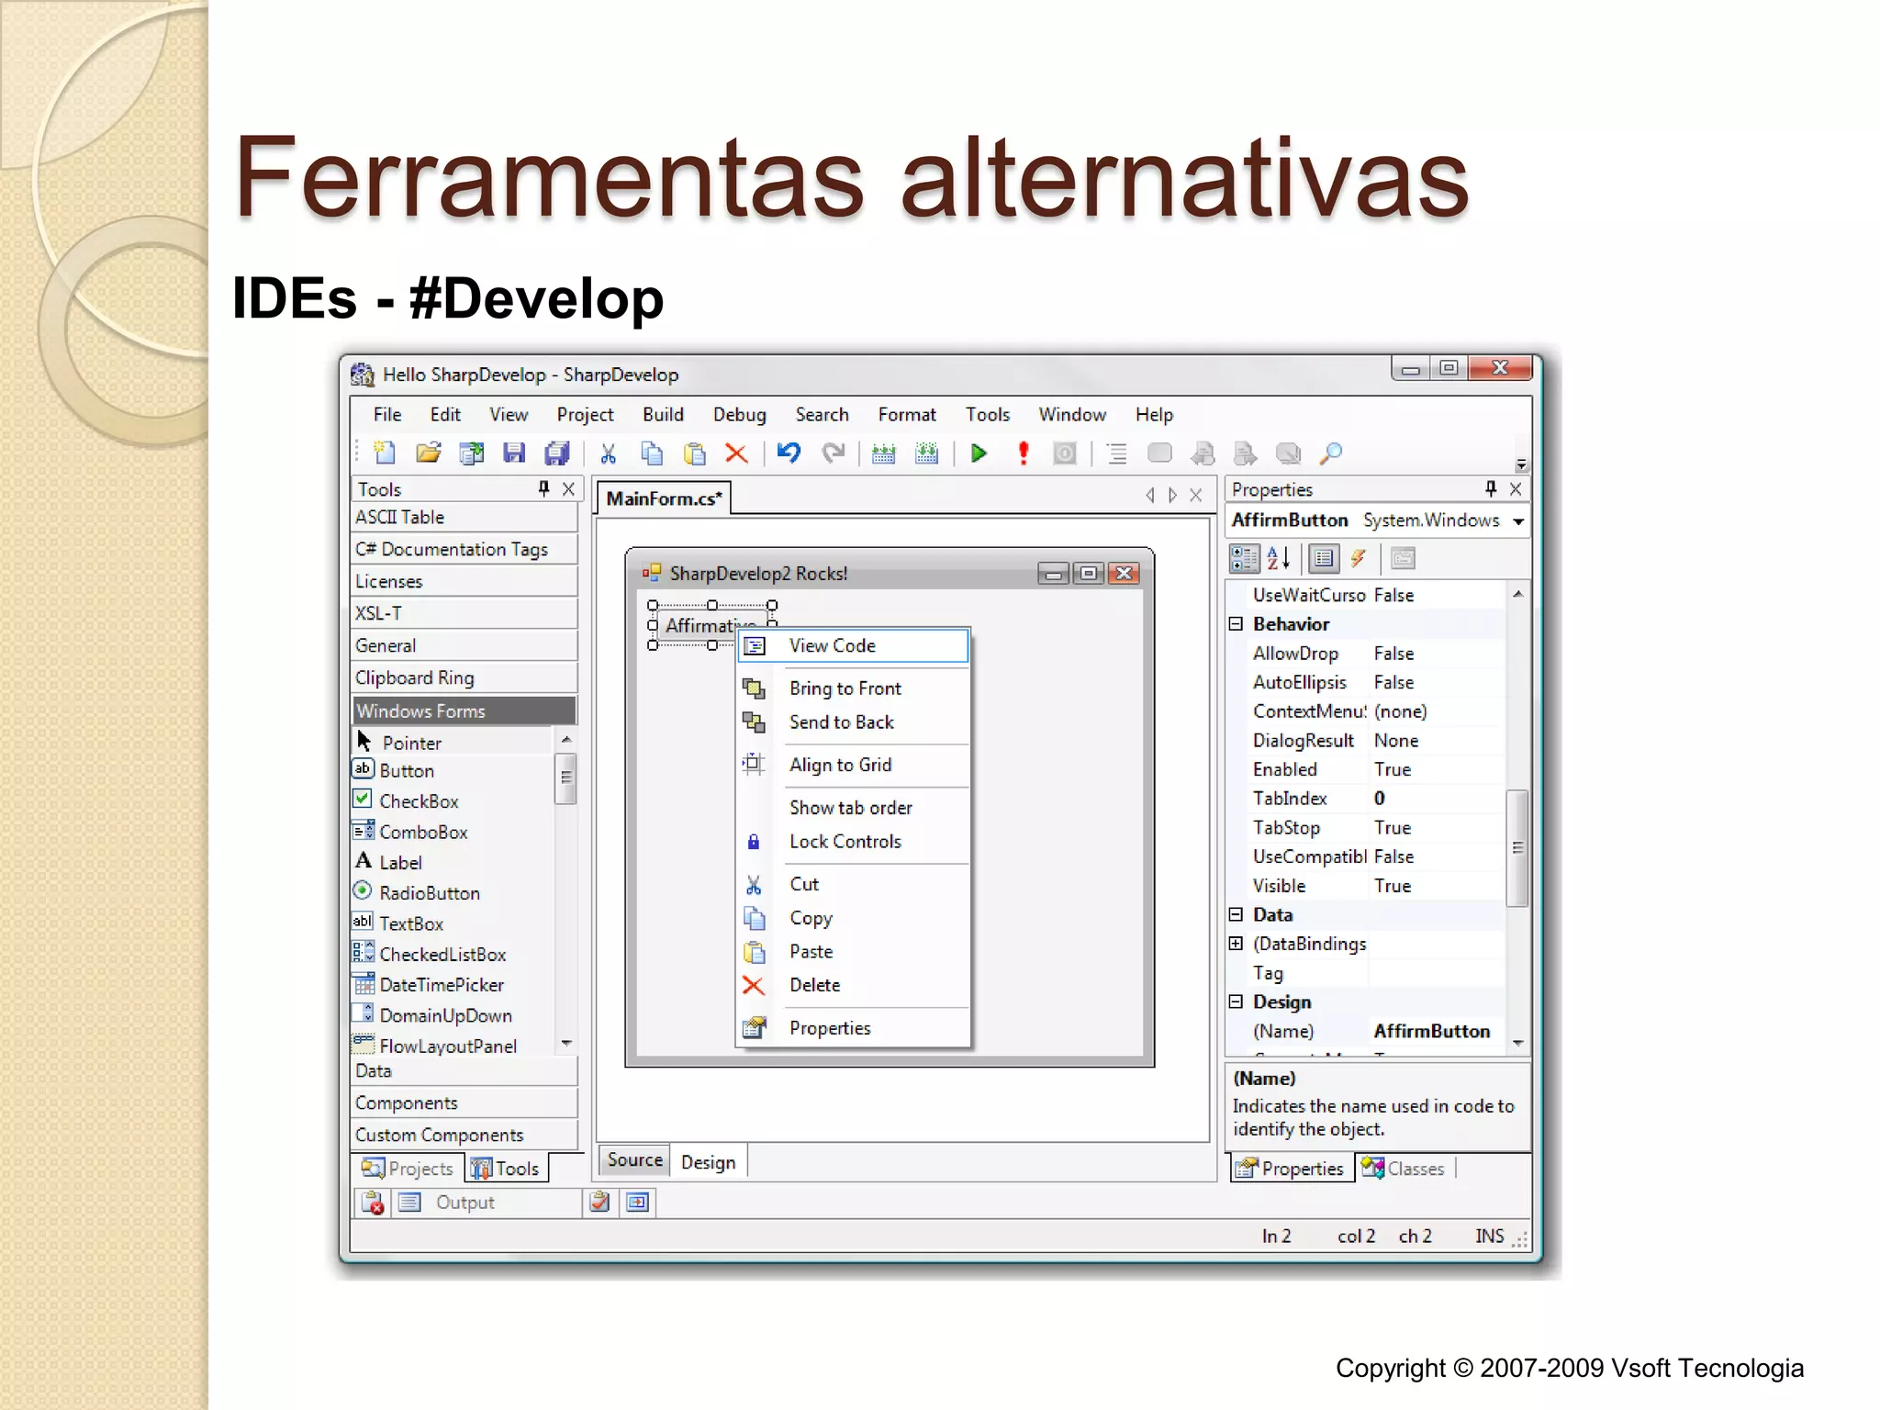Click the magnifier Find icon in toolbar

(x=1330, y=453)
